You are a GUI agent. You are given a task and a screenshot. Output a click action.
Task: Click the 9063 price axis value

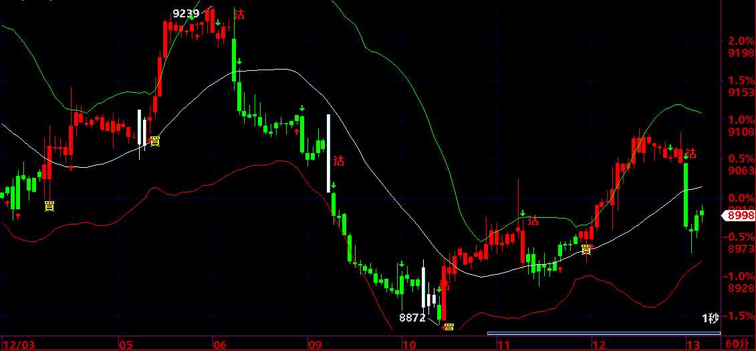click(741, 170)
